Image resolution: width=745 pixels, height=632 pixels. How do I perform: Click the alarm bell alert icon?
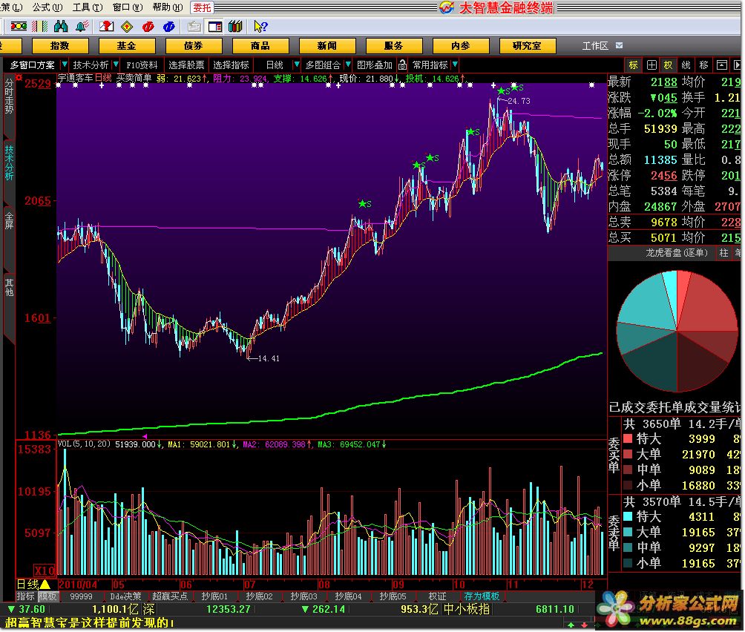click(x=82, y=27)
